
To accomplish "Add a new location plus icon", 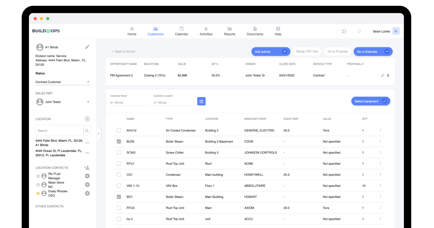I will click(87, 119).
